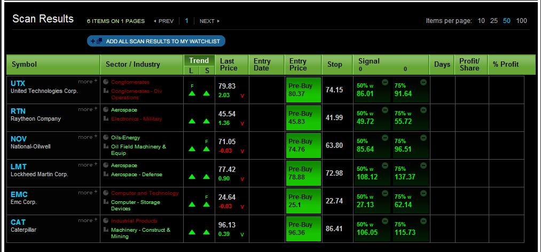Collapse the 75% signal 137.37 for LMT
The image size is (541, 252).
[424, 166]
